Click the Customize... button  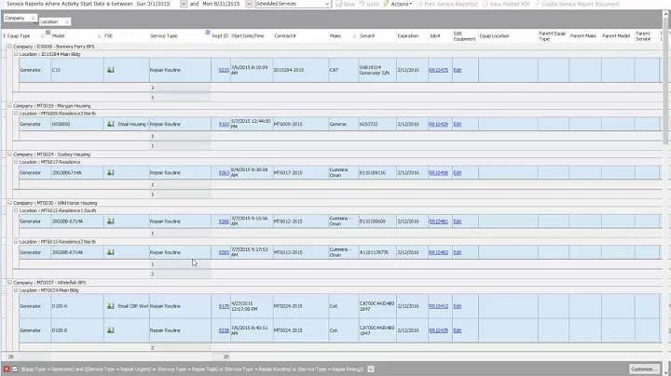point(644,369)
